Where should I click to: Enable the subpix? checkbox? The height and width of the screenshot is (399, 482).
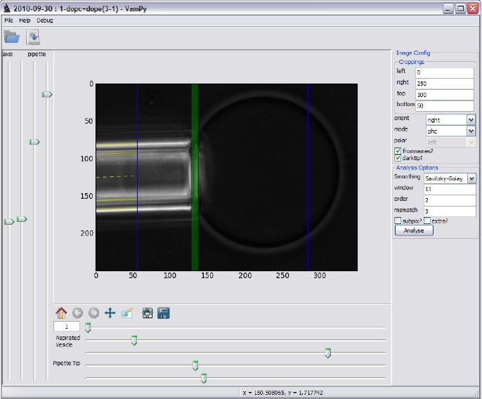click(398, 221)
